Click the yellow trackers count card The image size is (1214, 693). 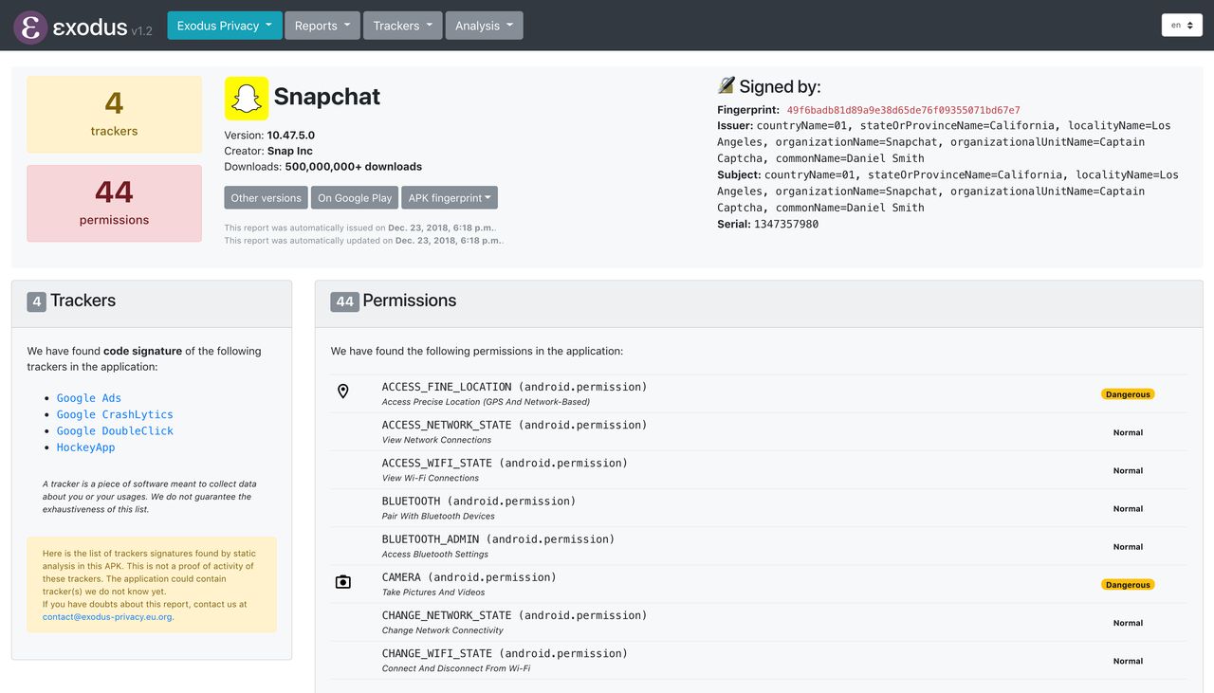[x=114, y=114]
